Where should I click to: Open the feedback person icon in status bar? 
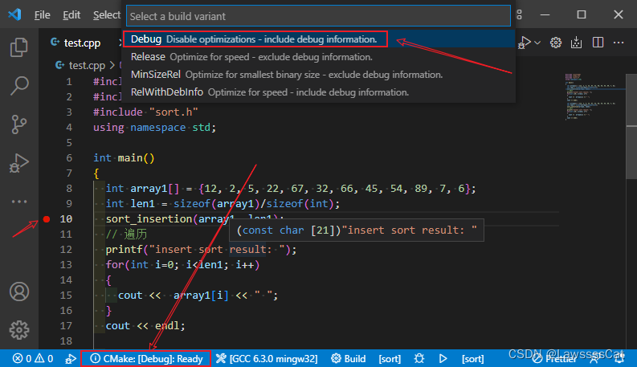(594, 359)
